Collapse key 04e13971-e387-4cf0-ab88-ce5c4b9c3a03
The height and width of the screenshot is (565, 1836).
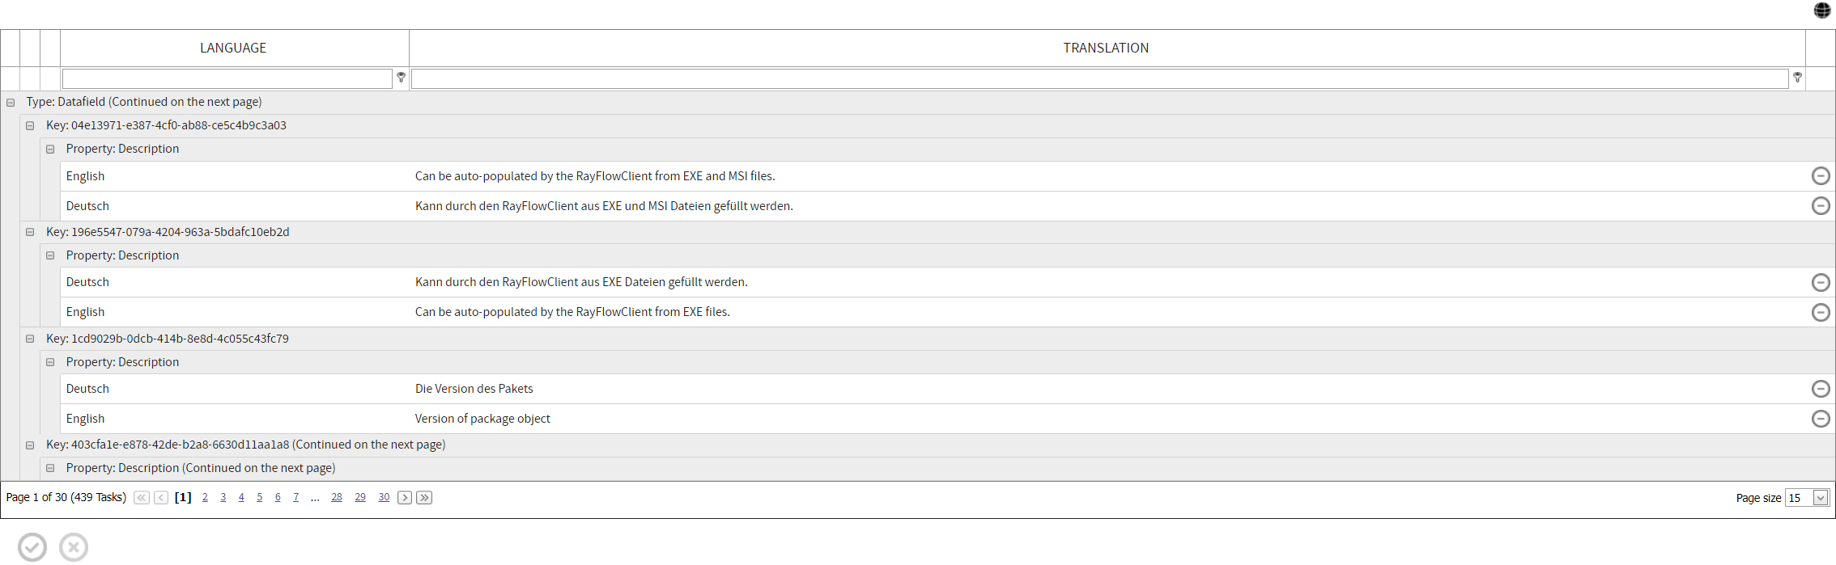29,125
